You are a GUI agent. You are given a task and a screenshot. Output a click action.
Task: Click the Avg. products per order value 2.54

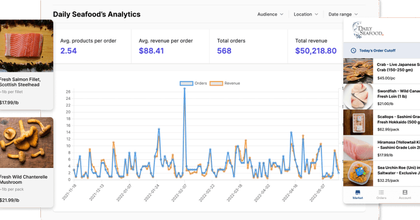coord(68,51)
